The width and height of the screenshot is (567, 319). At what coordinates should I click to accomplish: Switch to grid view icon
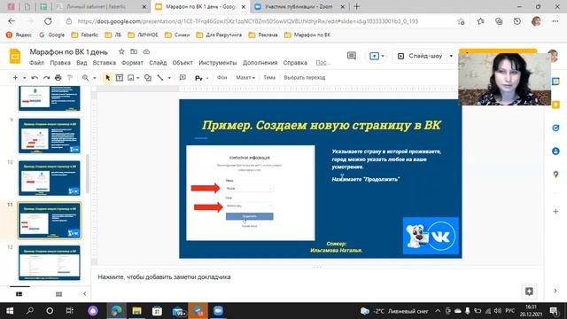[x=58, y=294]
